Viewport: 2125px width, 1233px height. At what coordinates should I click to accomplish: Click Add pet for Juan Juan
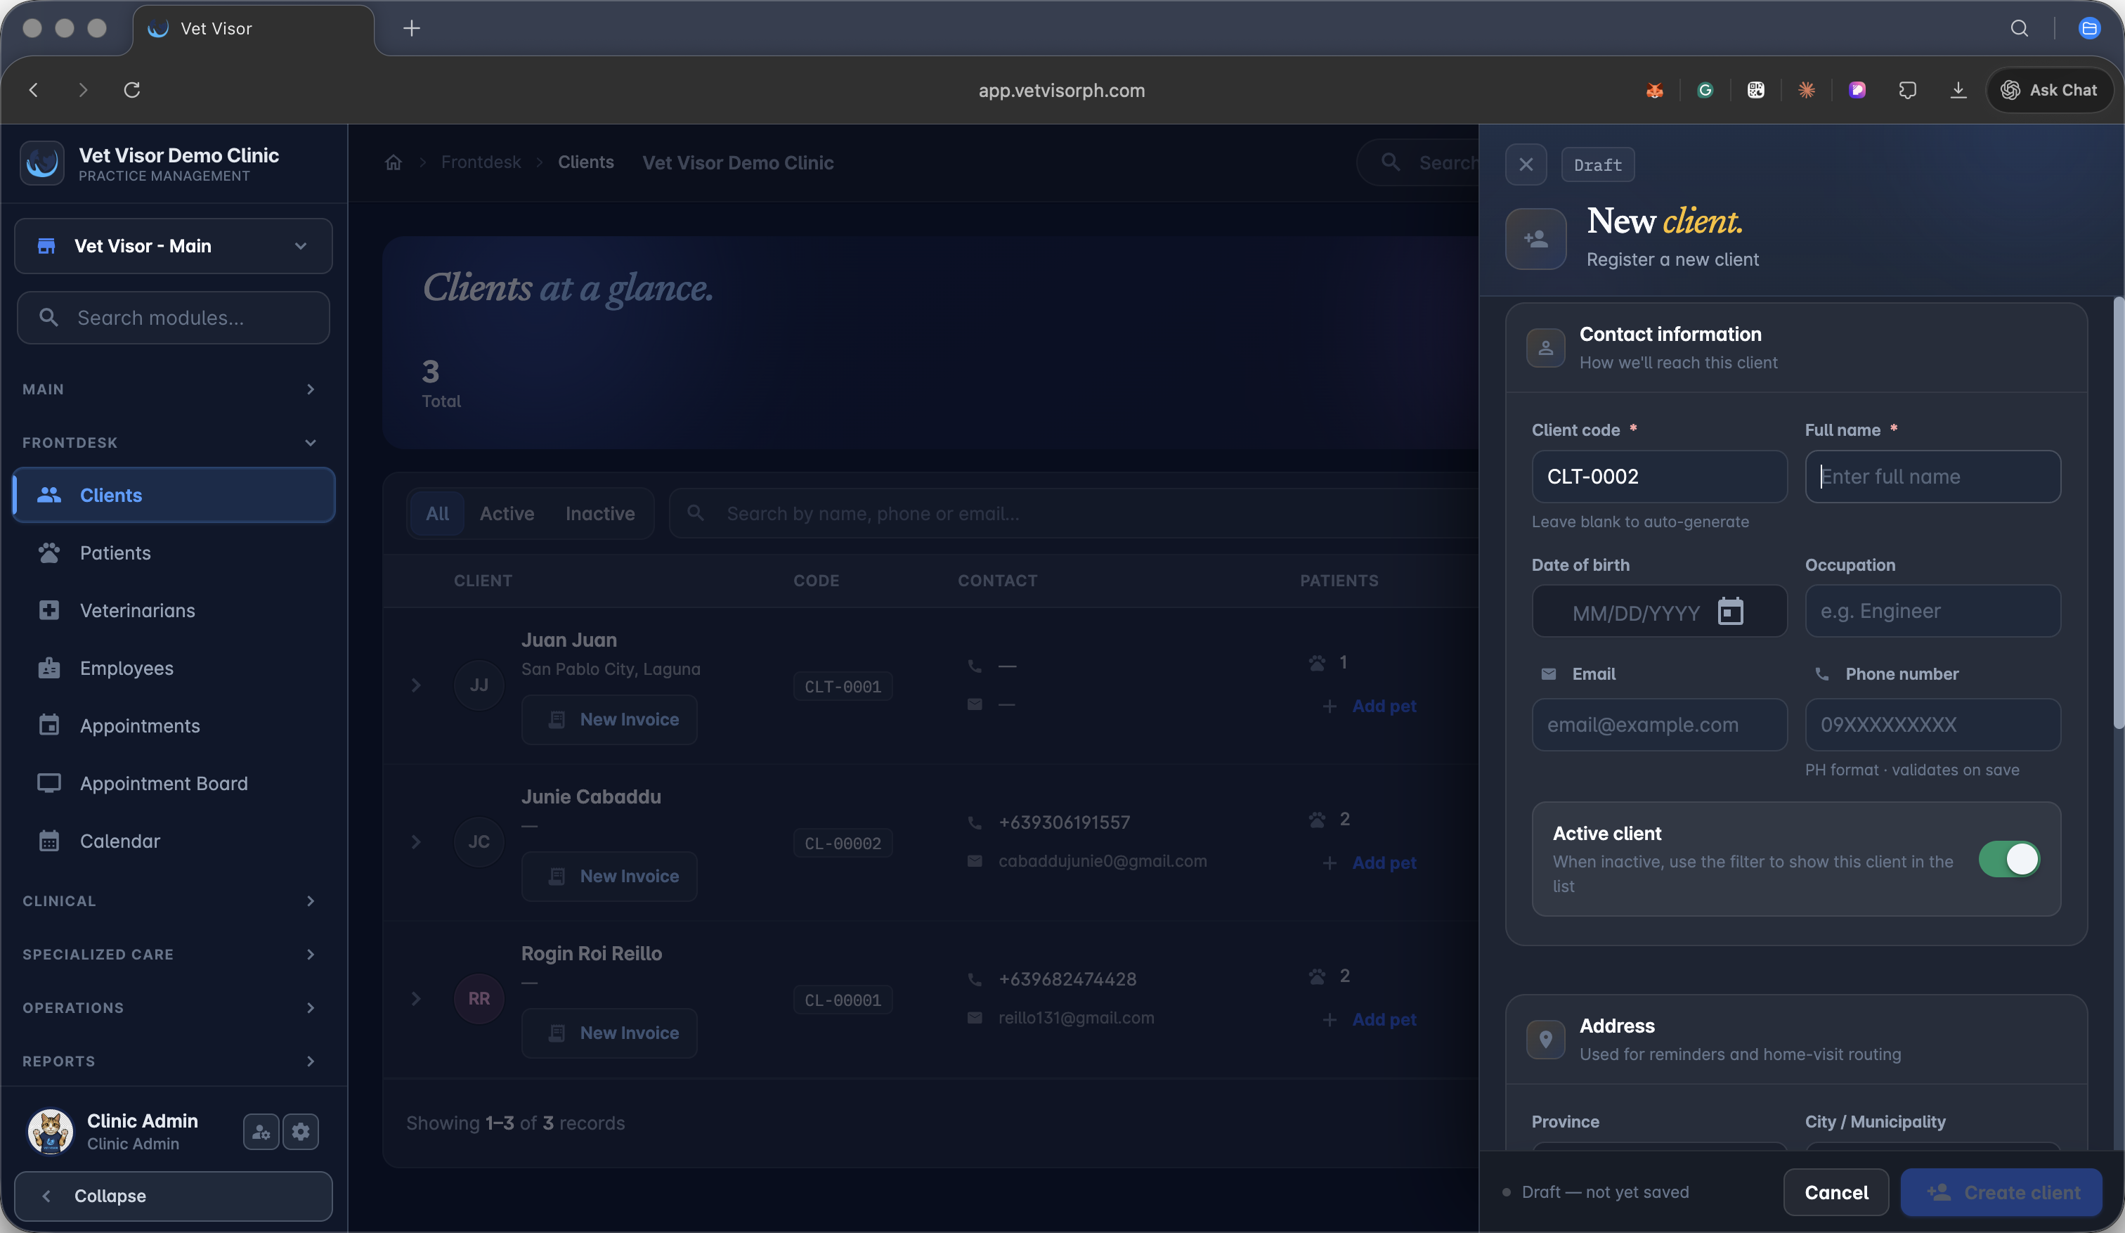pos(1369,706)
